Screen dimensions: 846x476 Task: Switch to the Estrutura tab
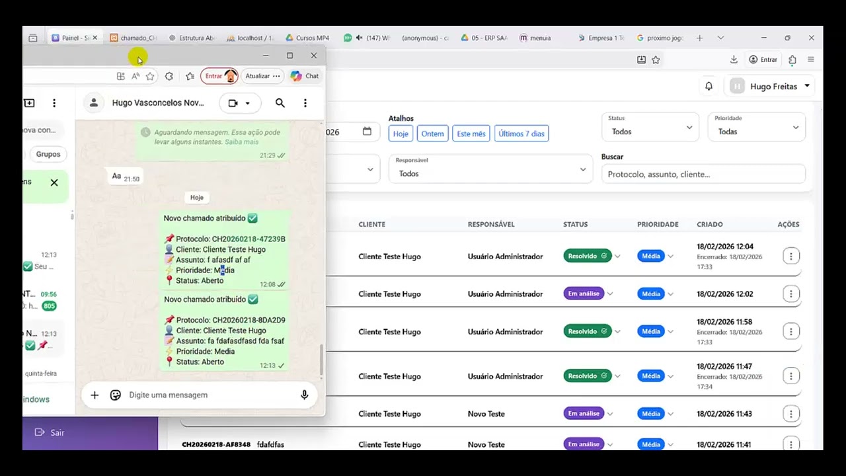(x=192, y=38)
